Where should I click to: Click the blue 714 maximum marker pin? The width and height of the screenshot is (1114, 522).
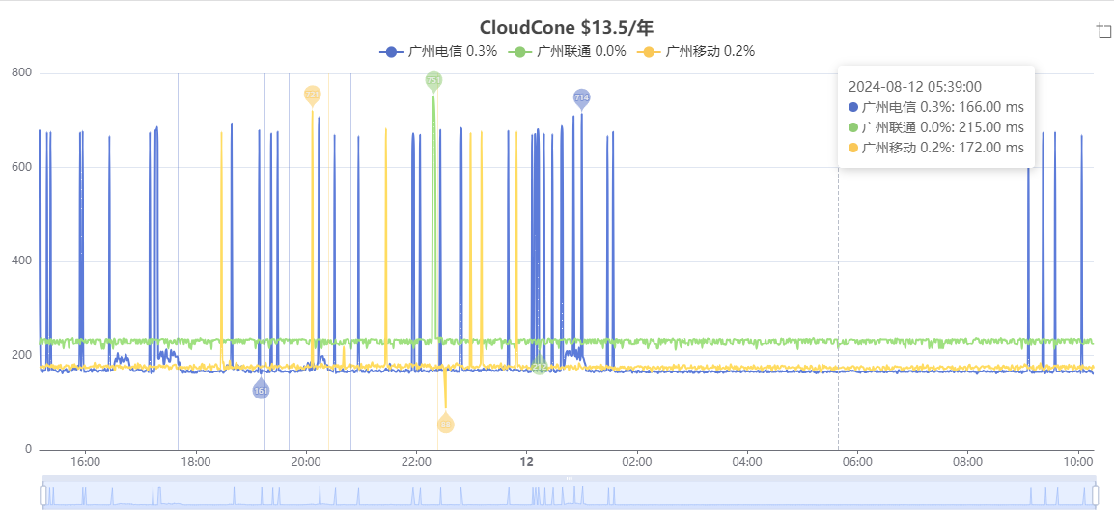581,97
